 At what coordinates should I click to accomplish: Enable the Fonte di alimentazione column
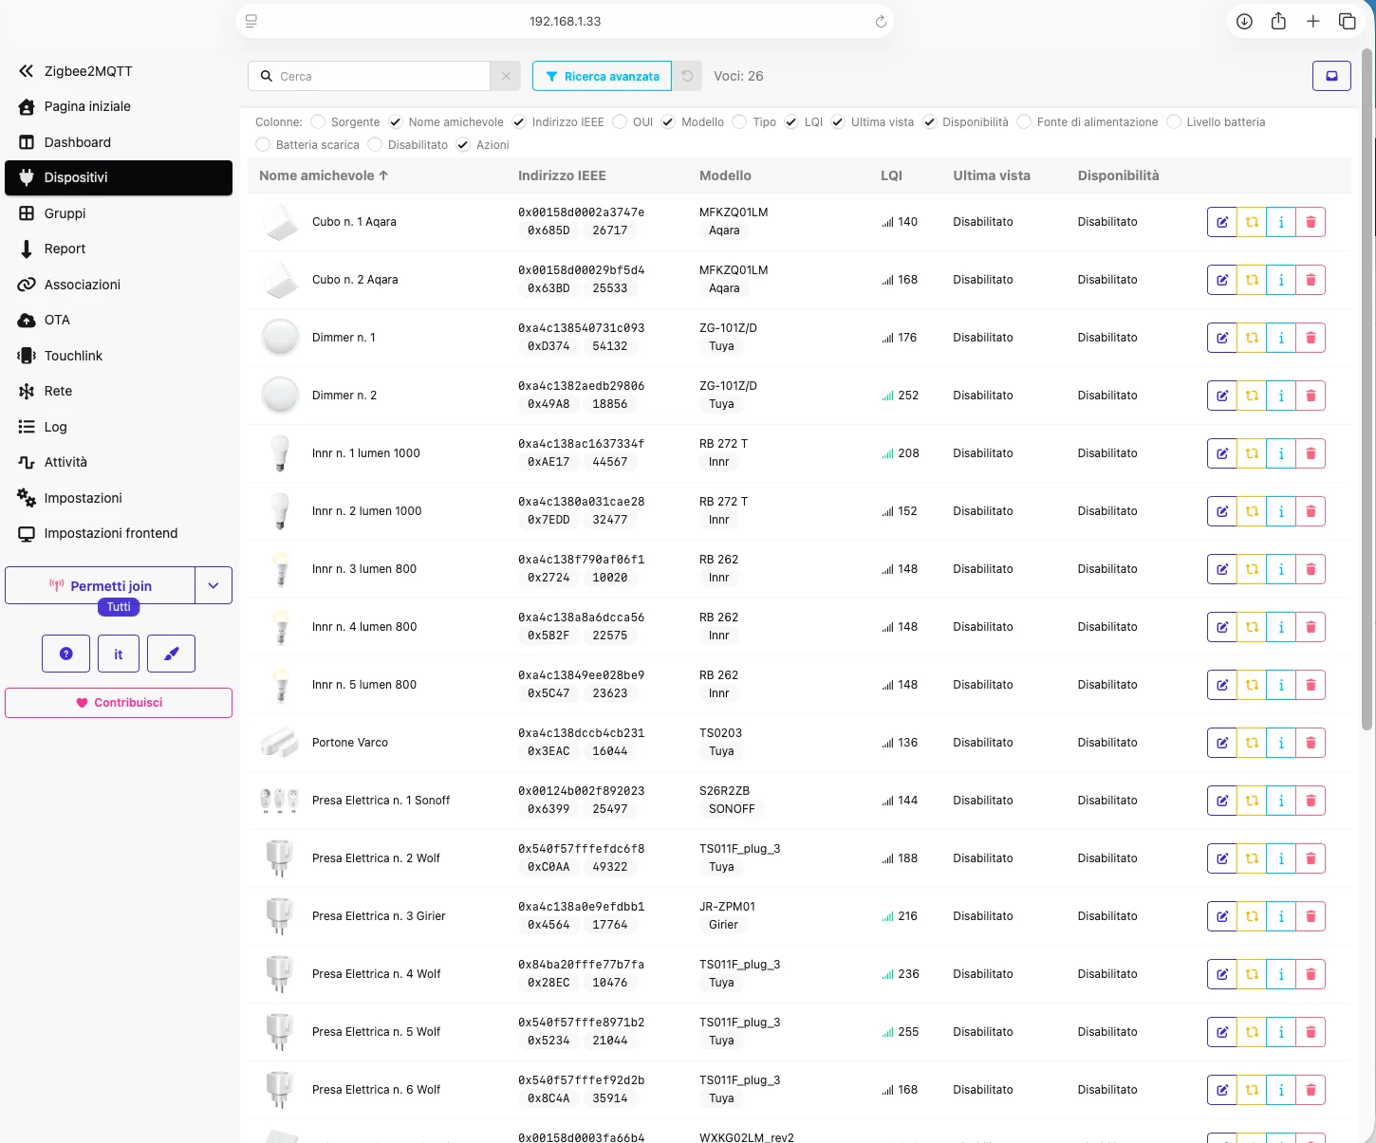coord(1024,121)
